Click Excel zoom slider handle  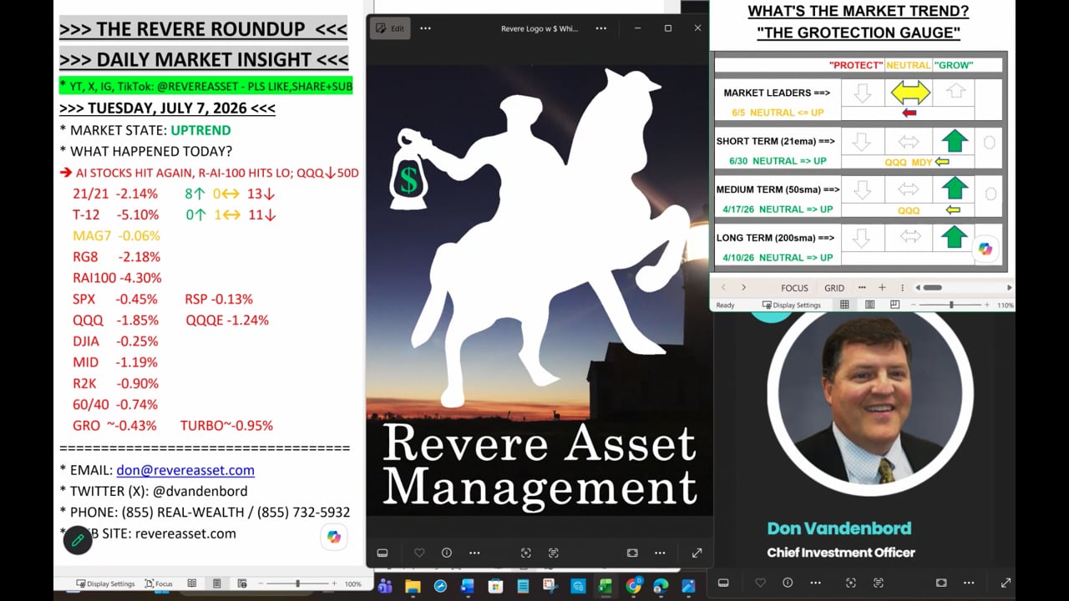tap(951, 306)
